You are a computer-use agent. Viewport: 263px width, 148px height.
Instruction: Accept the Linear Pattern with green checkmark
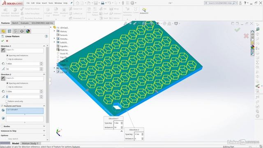(x=2, y=41)
